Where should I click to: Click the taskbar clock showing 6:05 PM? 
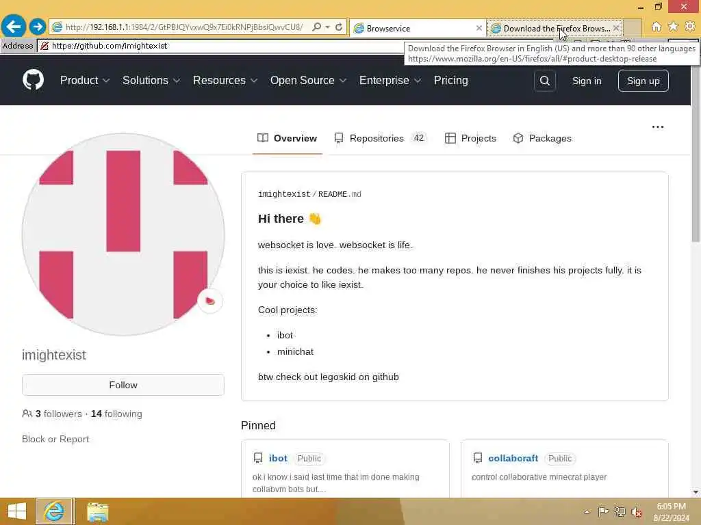671,511
